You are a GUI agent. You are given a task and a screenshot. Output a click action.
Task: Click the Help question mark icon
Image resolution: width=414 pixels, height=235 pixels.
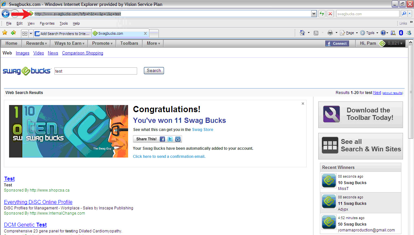pyautogui.click(x=383, y=33)
